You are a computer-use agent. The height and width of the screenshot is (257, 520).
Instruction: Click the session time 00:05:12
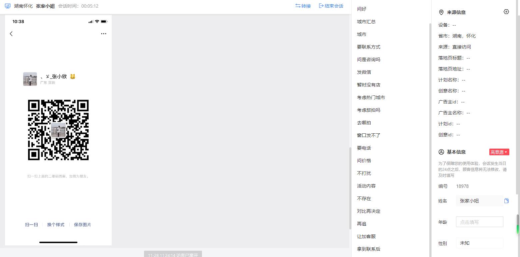(90, 6)
